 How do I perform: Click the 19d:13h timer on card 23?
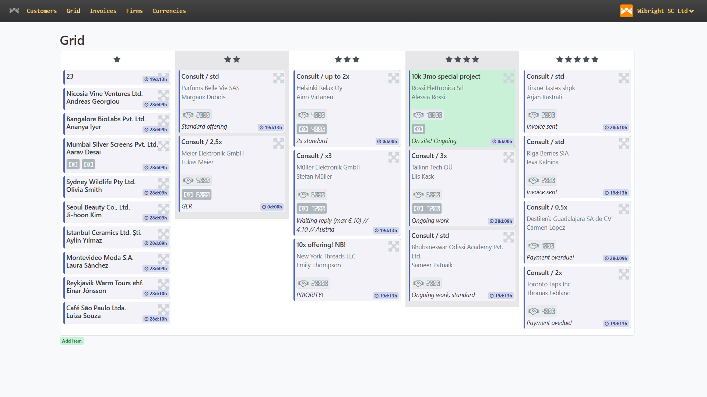tap(156, 79)
